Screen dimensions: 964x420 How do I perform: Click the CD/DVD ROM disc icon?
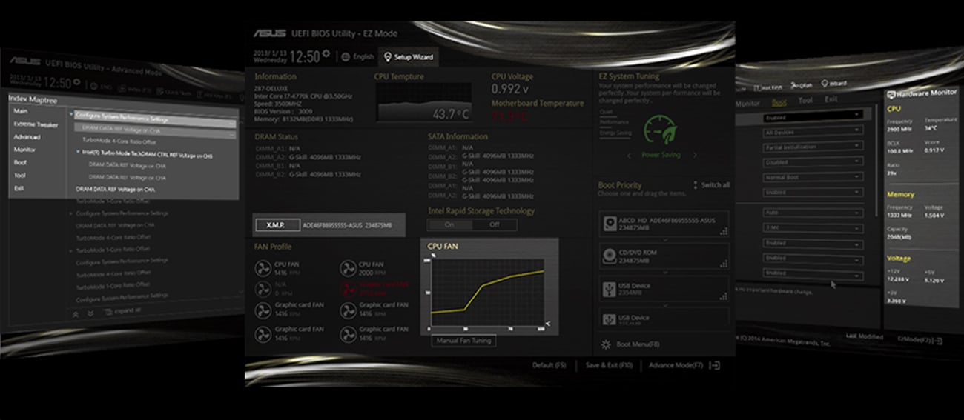coord(609,256)
